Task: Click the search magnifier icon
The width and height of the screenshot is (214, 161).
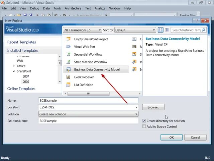Action: click(x=203, y=30)
